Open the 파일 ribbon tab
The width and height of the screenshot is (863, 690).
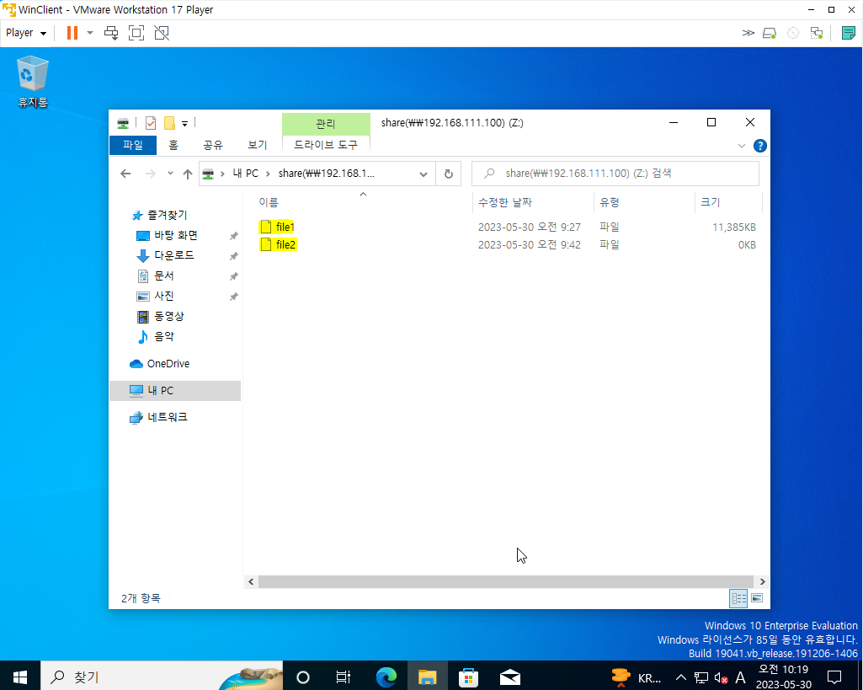[133, 145]
